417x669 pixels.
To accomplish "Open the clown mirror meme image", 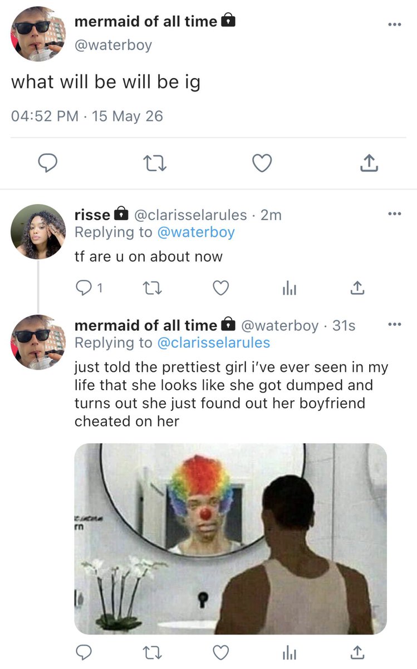I will (230, 539).
